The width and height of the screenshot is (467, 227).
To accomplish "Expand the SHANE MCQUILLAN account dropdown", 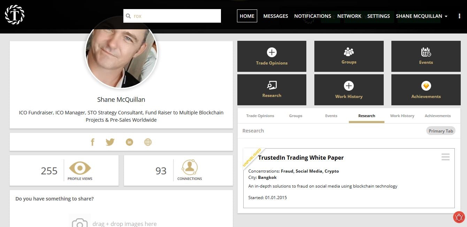I will point(421,16).
